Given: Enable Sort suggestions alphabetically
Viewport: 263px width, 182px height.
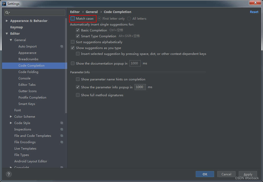Looking at the screenshot, I should pyautogui.click(x=73, y=42).
